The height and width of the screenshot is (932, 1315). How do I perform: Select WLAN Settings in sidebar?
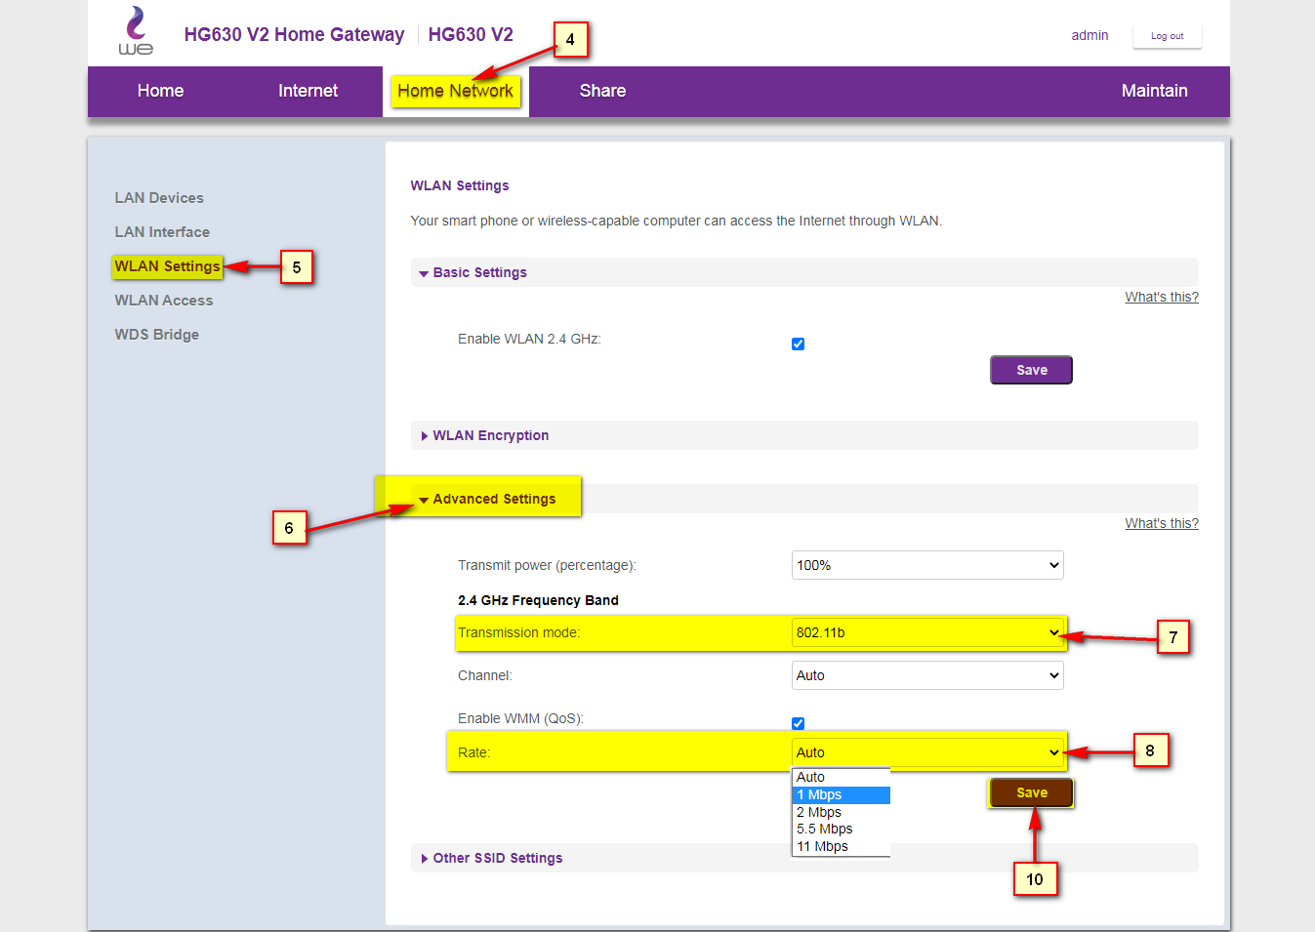(x=167, y=266)
